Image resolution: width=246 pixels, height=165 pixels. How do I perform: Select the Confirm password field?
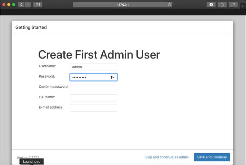[x=93, y=87]
